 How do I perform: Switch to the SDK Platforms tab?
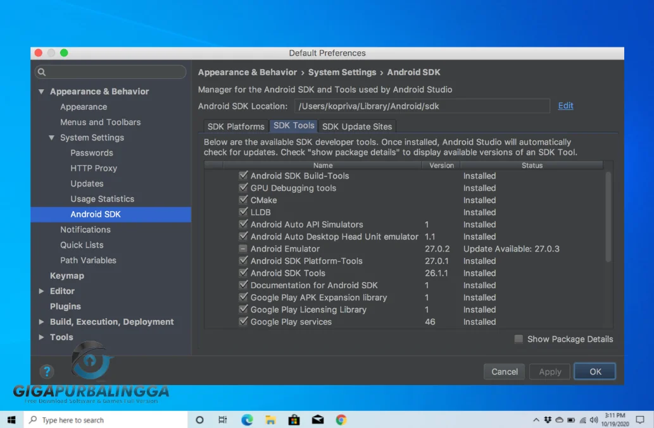tap(236, 126)
